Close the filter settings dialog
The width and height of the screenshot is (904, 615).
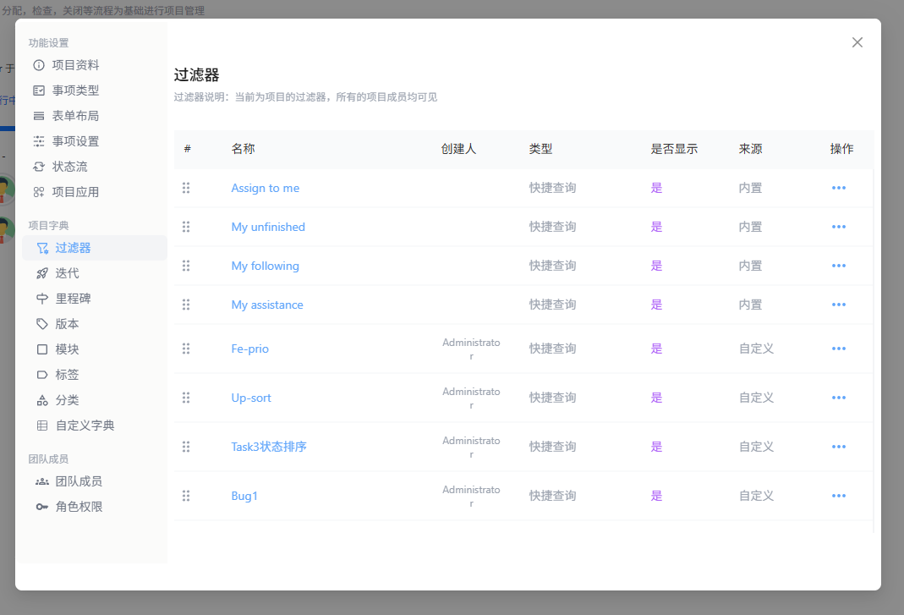click(857, 42)
